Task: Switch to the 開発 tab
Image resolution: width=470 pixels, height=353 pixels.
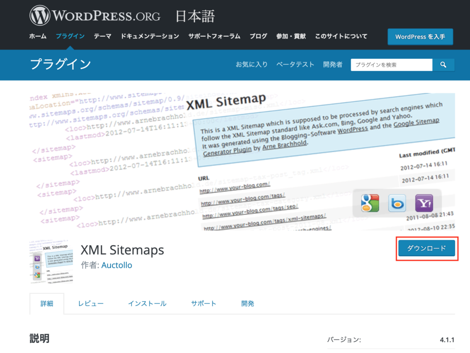Action: pos(247,303)
